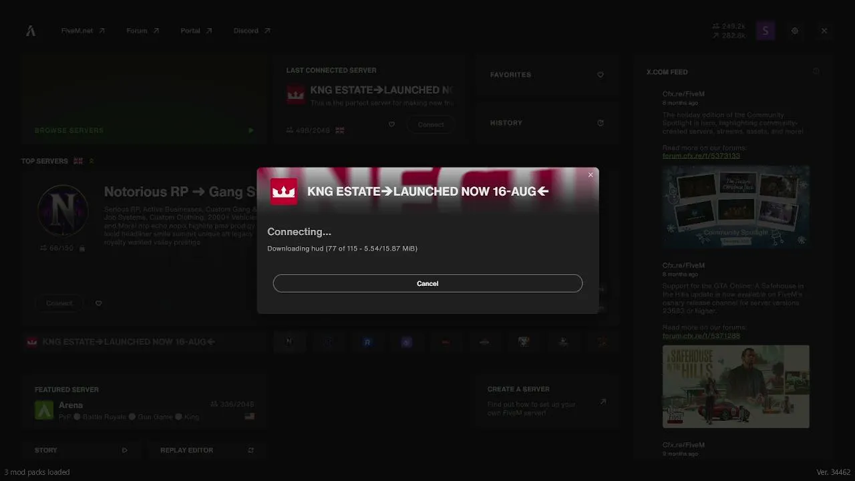
Task: Open the Discord link
Action: tap(252, 31)
